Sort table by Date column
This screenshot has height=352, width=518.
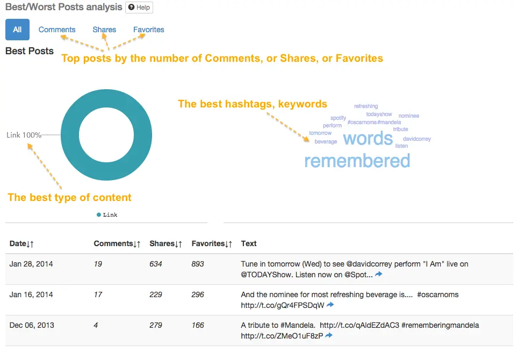pos(21,244)
